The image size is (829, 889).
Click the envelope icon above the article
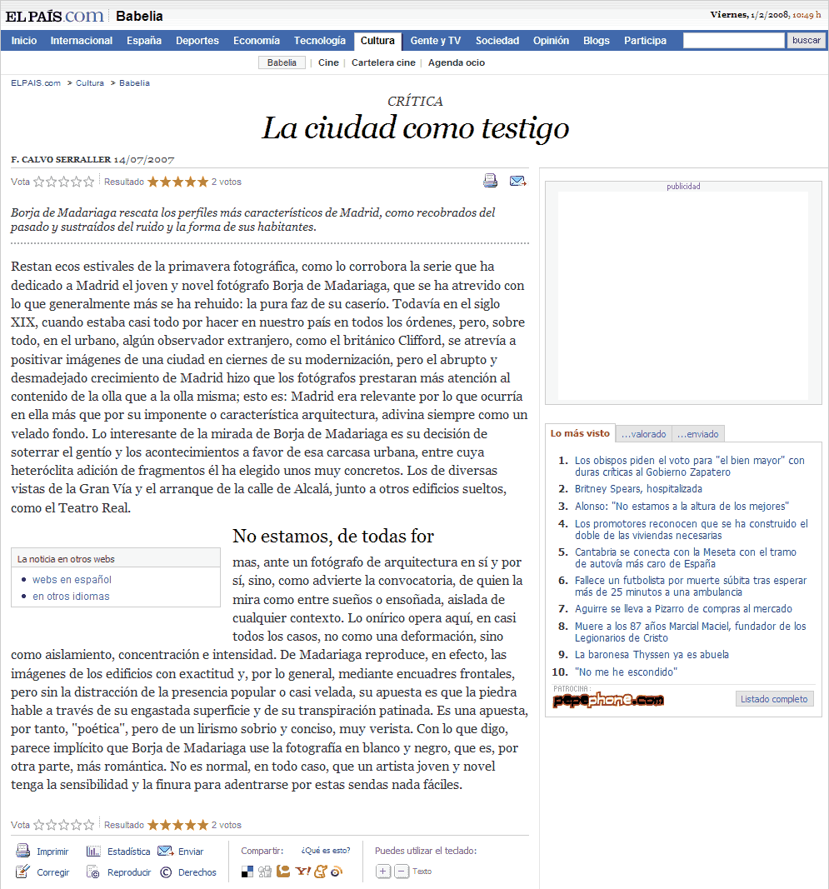coord(517,181)
